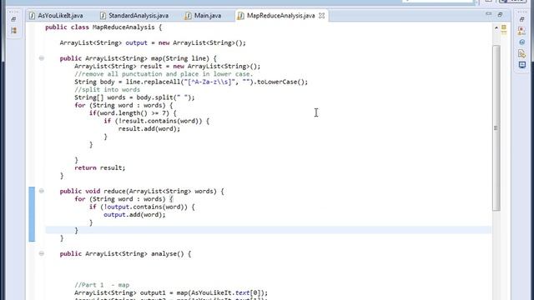Click the 'output1 = map(AsYouLikeIt.text[0]);' line
The height and width of the screenshot is (300, 534).
[x=171, y=292]
